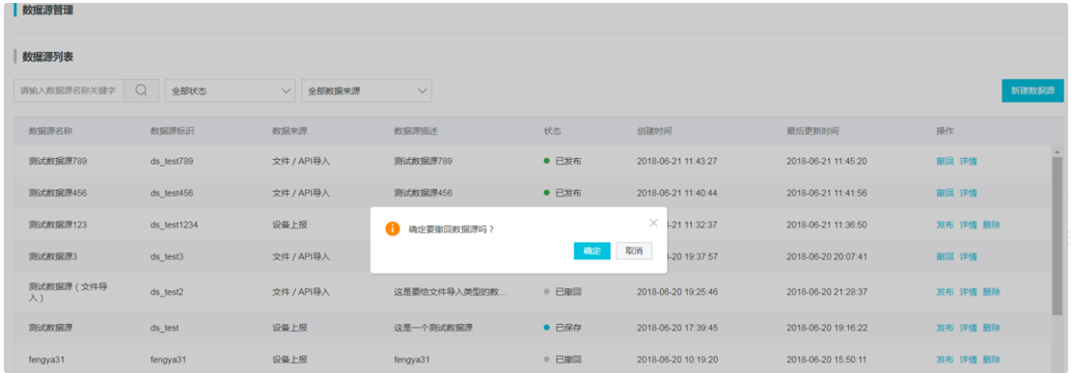Viewport: 1071px width, 373px height.
Task: Click 撤回 for 测试数据源3
Action: coord(945,256)
